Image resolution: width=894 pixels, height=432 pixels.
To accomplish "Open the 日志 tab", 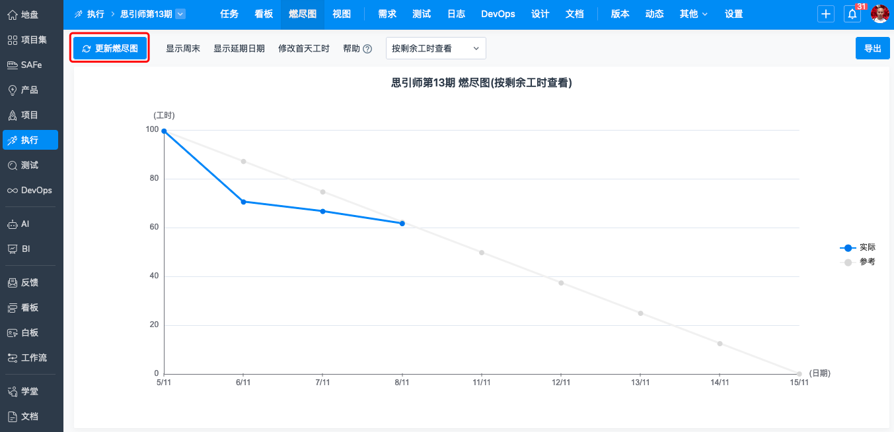I will coord(456,14).
